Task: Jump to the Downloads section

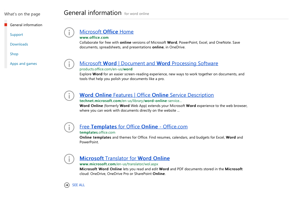Action: 19,44
